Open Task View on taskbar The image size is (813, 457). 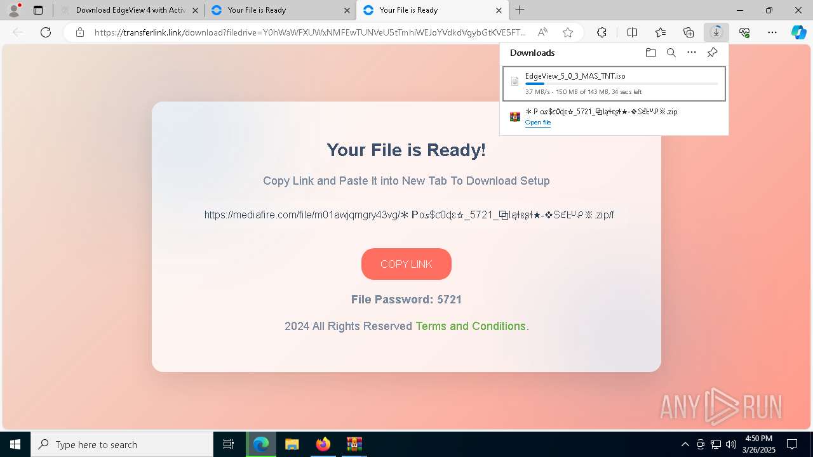click(x=229, y=444)
